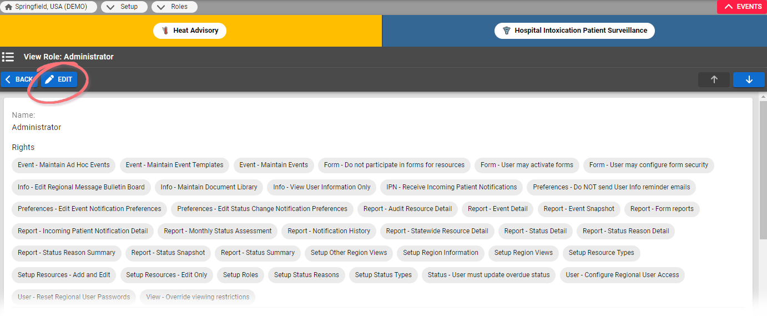Select 'Setup Resources - Add and Edit' chip

coord(64,275)
